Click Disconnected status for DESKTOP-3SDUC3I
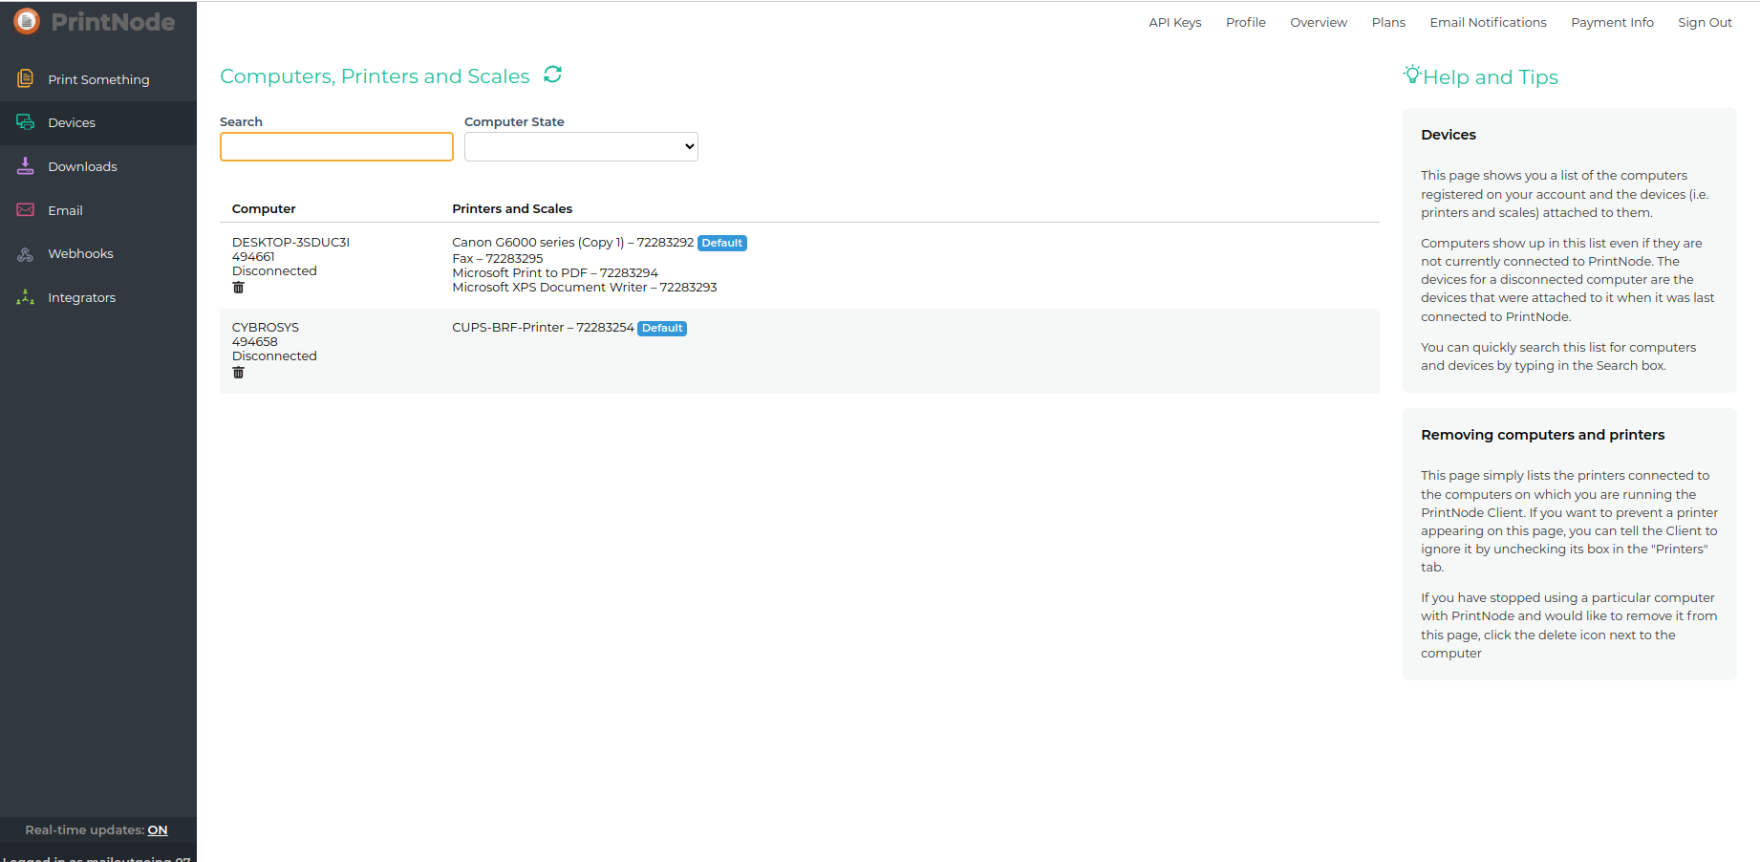Image resolution: width=1760 pixels, height=862 pixels. (274, 271)
